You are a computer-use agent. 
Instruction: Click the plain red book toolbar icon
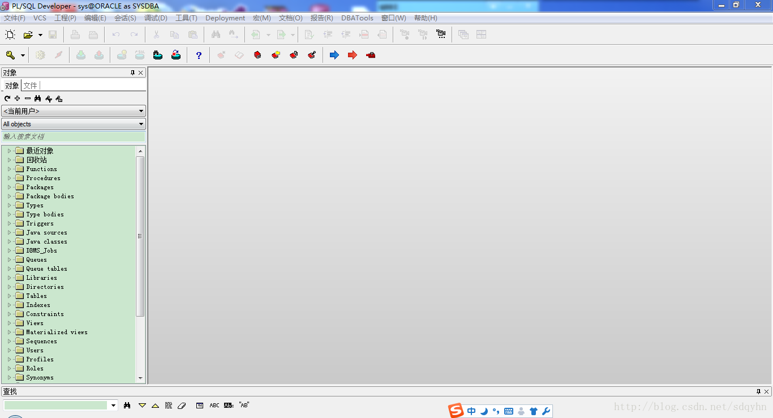coord(257,55)
